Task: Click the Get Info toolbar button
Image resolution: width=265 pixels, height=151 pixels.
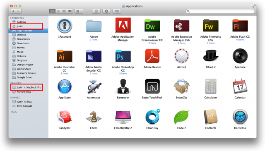Action: [106, 11]
